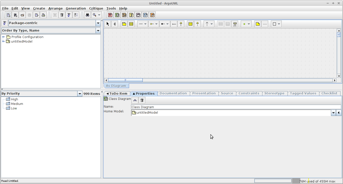Screen dimensions: 343x184
Task: Select the Realization dashed-arrow tool
Action: click(198, 24)
